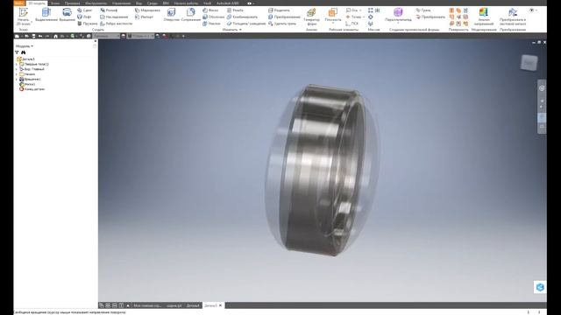The image size is (561, 315).
Task: Select the Revolve (Вращение) tool
Action: (x=67, y=15)
